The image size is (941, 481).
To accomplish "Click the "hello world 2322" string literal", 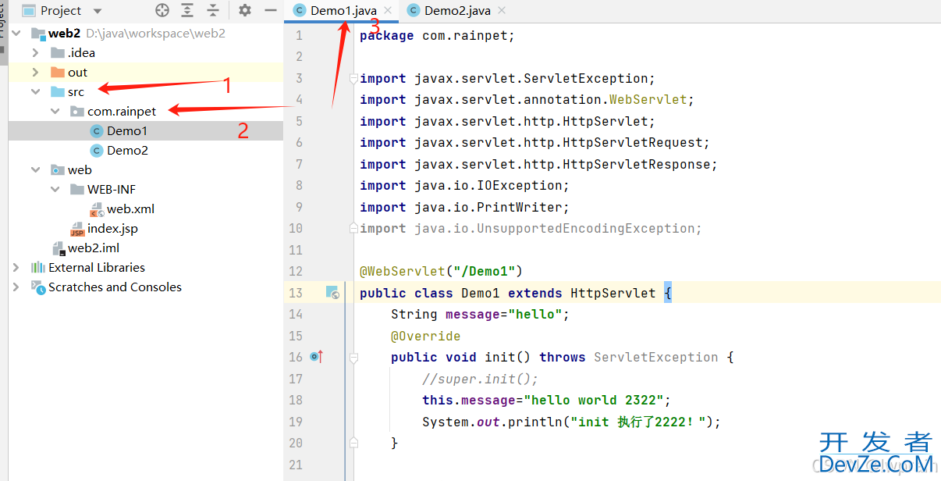I will click(593, 401).
